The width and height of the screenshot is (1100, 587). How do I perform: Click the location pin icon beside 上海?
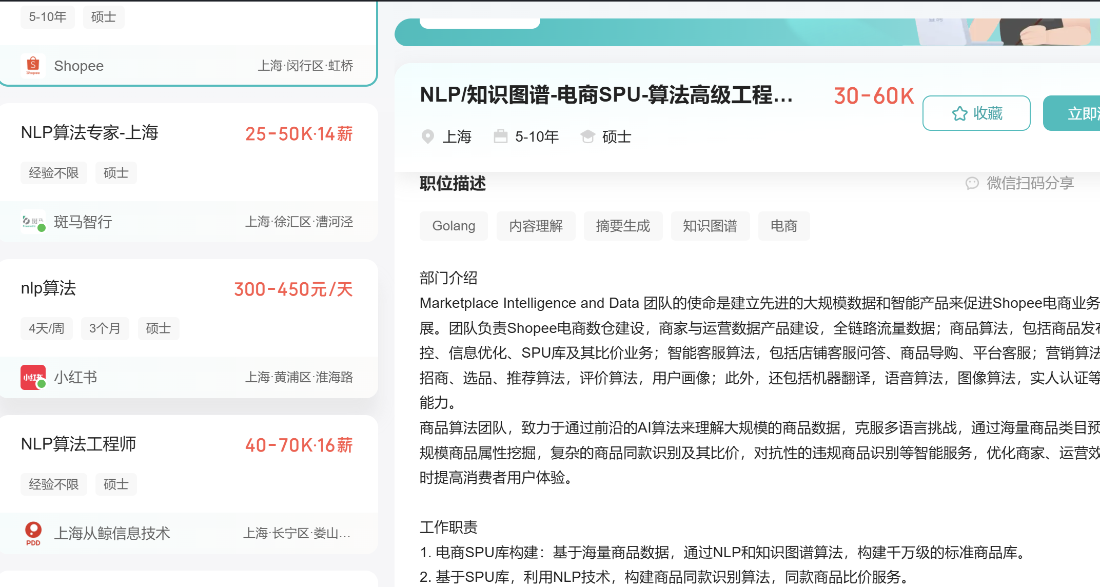(x=427, y=136)
